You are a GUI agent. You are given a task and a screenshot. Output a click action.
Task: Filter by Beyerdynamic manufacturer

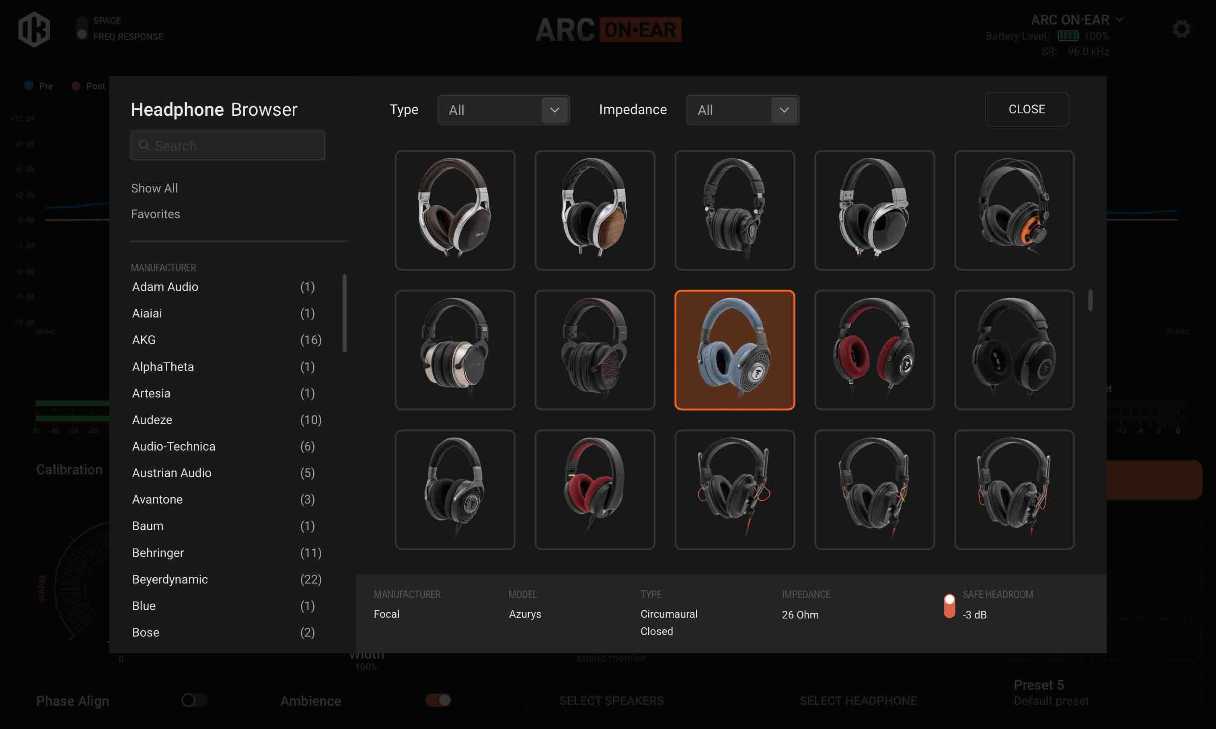coord(226,579)
